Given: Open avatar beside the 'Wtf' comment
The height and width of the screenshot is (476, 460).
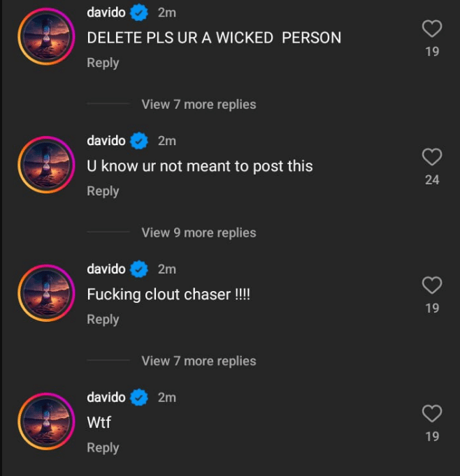Looking at the screenshot, I should pos(46,422).
